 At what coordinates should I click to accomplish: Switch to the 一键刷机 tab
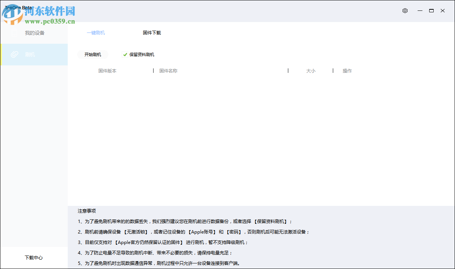tap(95, 33)
